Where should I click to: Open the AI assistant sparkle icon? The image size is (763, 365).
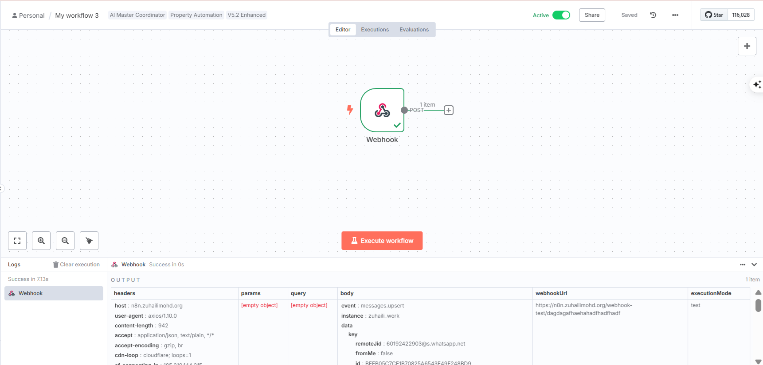click(x=757, y=84)
